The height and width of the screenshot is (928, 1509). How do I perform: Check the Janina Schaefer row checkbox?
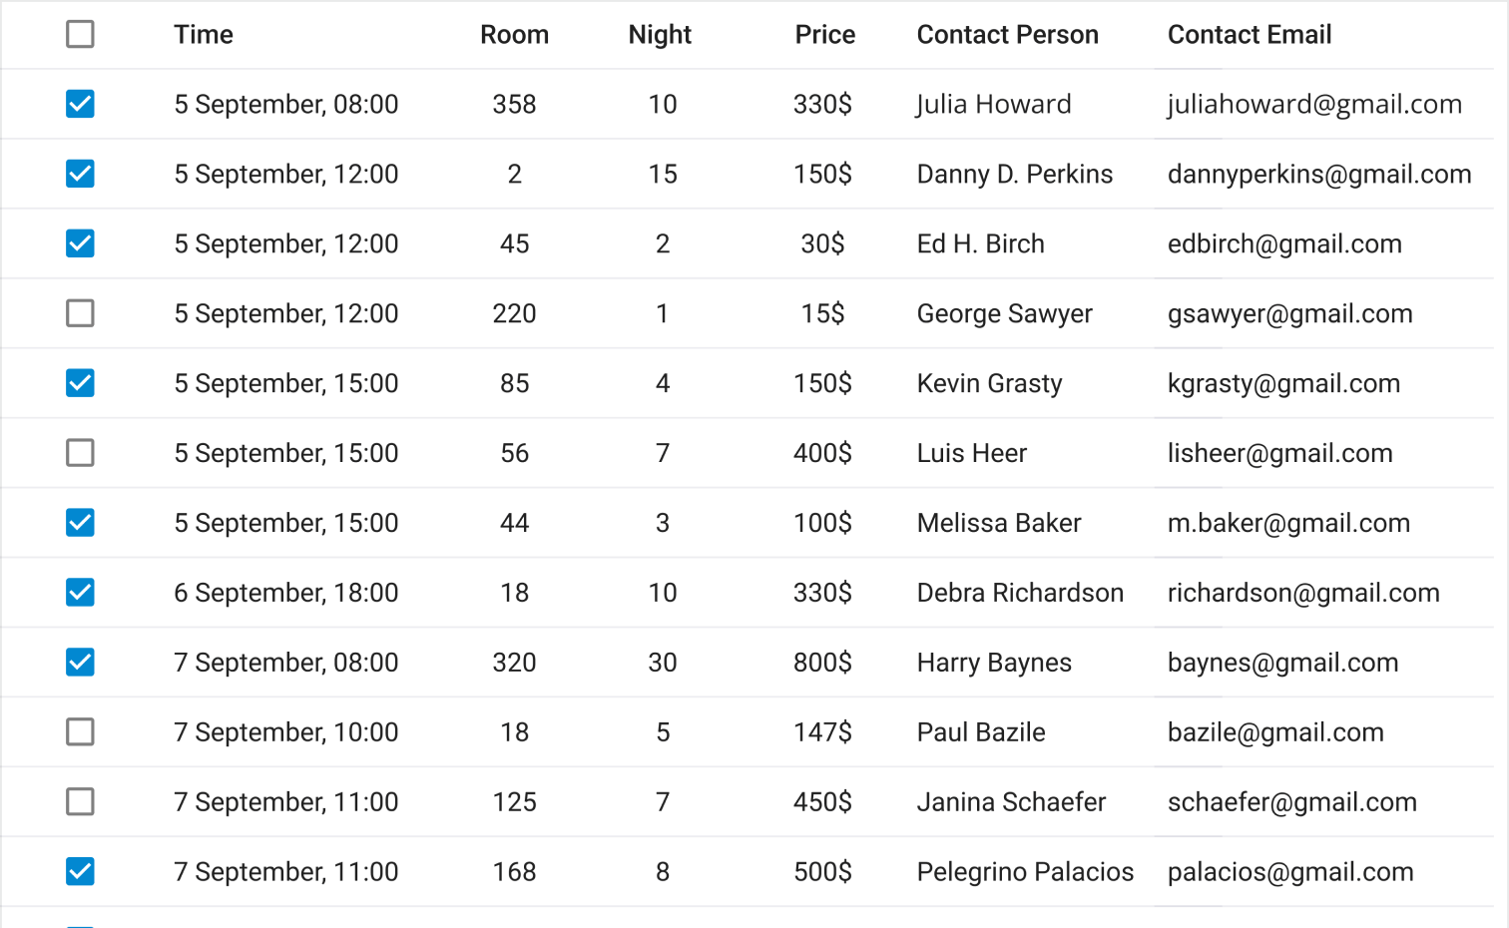pyautogui.click(x=80, y=802)
